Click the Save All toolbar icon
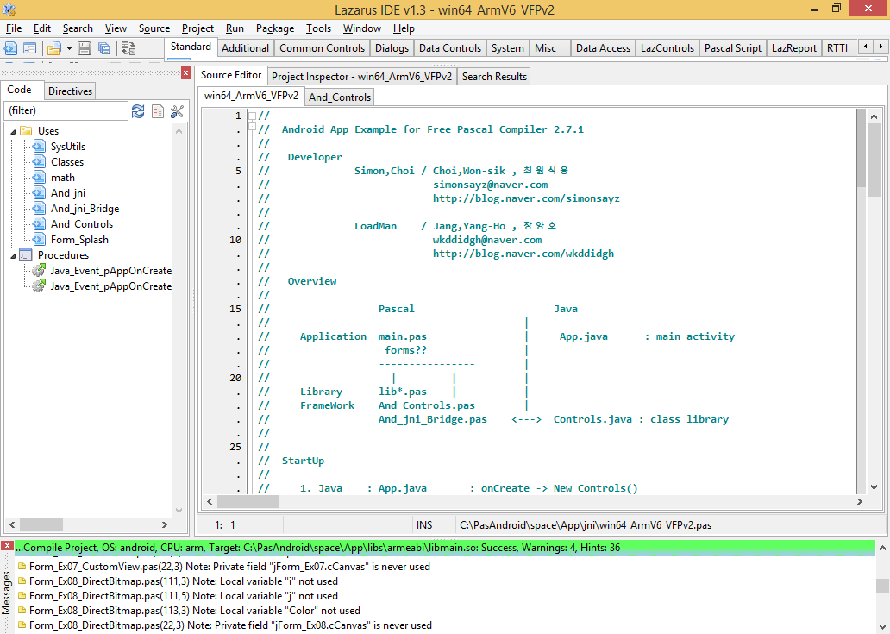 (104, 48)
